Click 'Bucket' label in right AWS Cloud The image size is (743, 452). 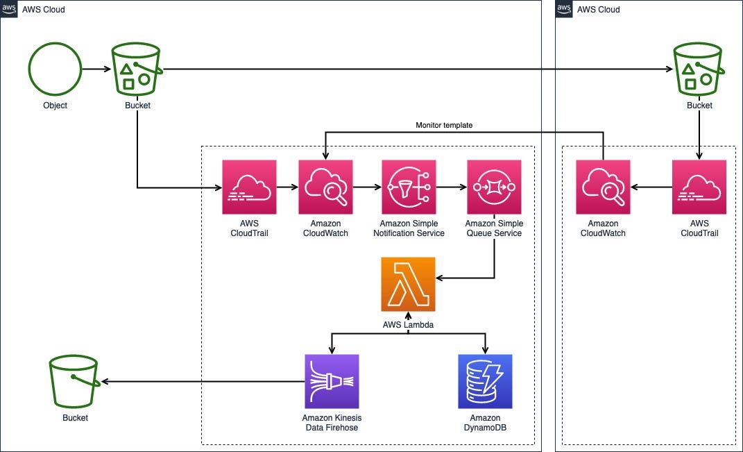pyautogui.click(x=699, y=106)
